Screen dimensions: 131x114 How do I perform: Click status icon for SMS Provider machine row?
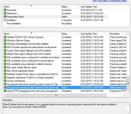pyautogui.click(x=5, y=47)
